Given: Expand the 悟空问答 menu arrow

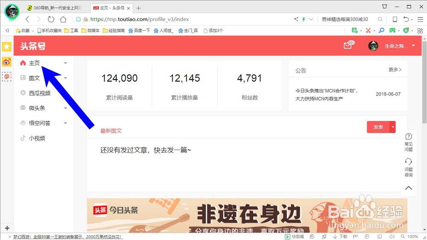Looking at the screenshot, I should click(65, 123).
